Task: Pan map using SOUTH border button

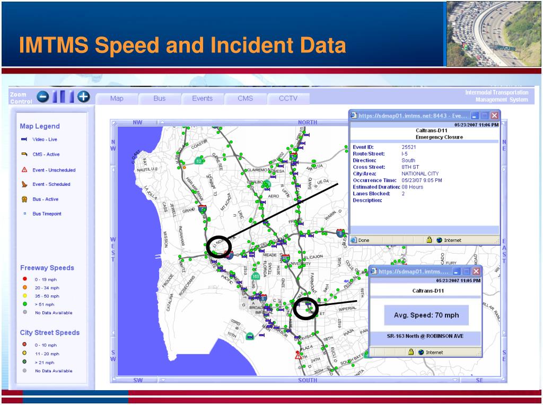Action: 307,380
